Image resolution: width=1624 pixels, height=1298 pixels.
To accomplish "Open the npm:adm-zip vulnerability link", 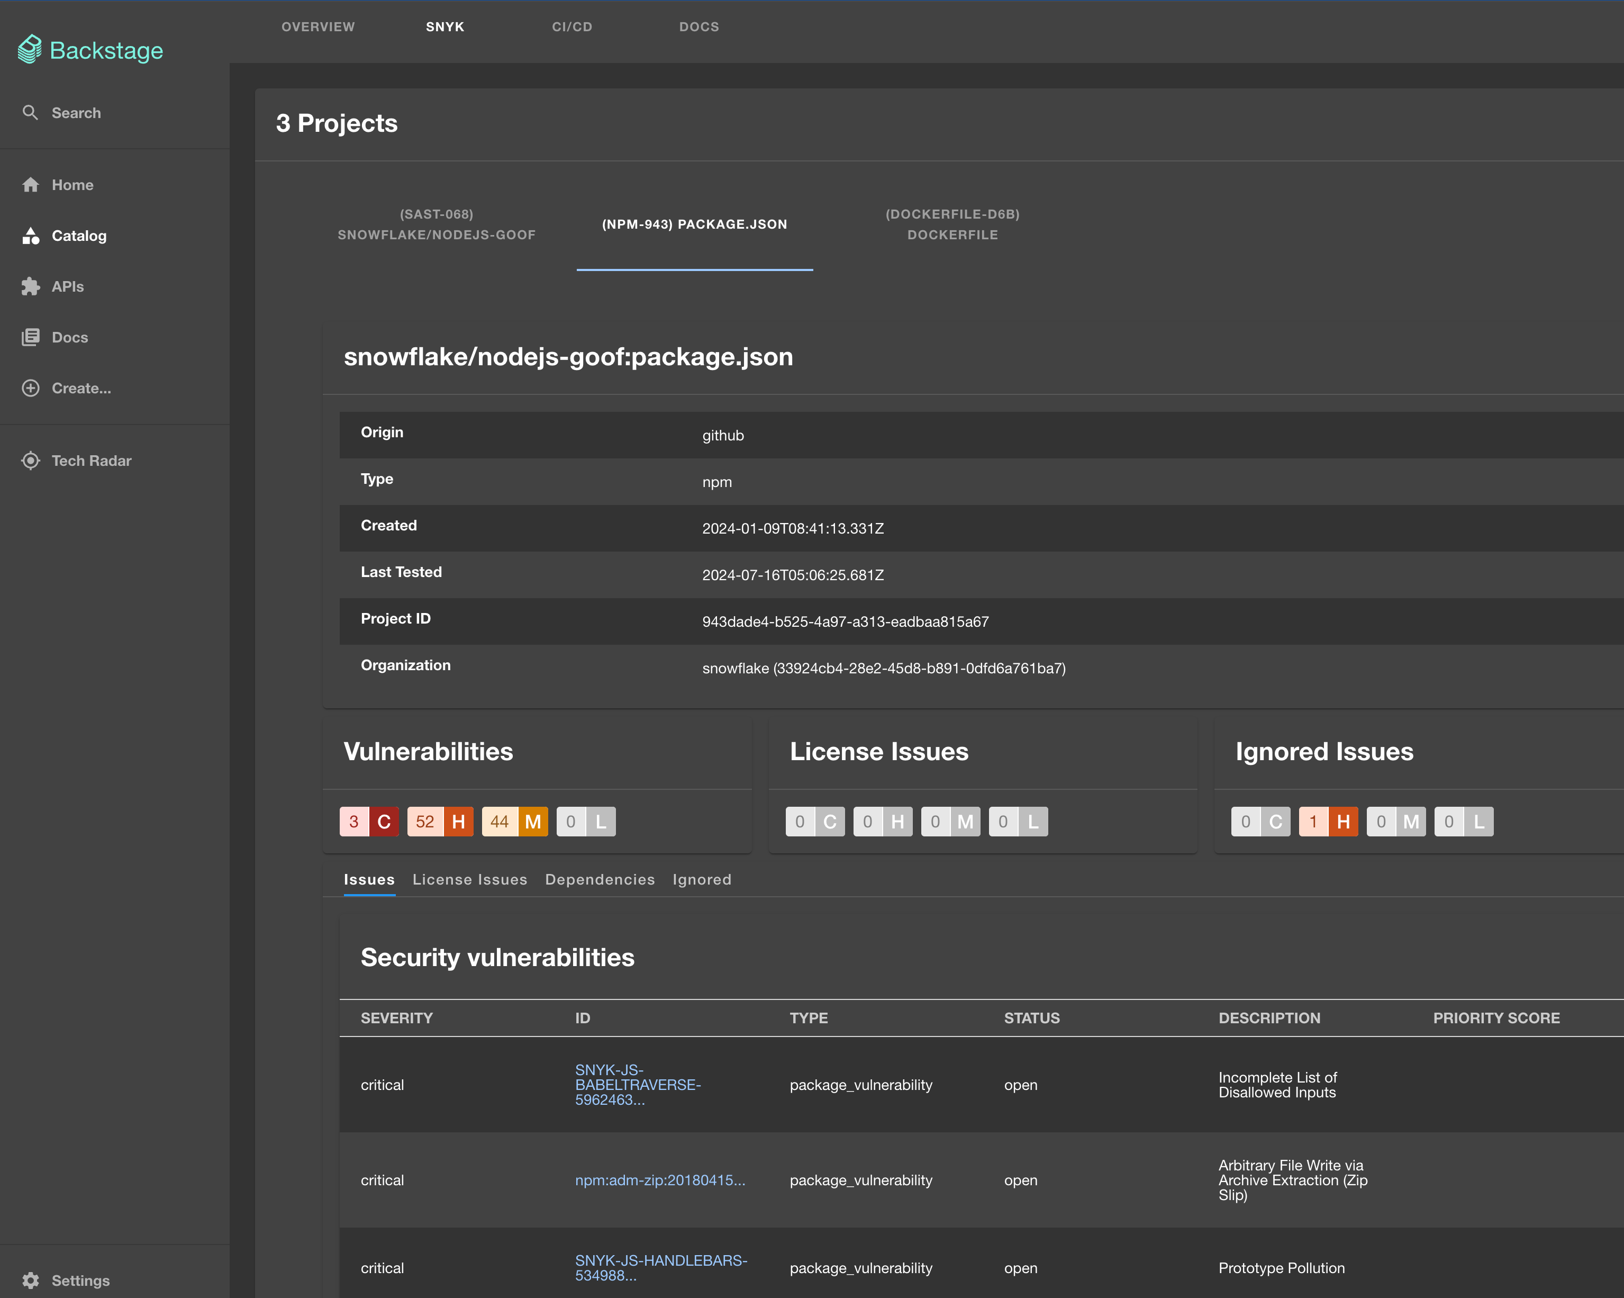I will tap(660, 1180).
